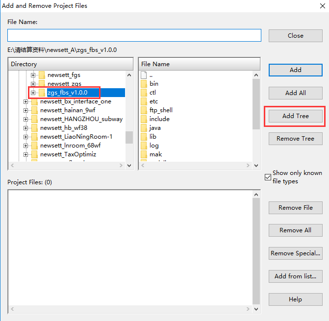
Task: Click the parent directory '..' icon
Action: (144, 75)
